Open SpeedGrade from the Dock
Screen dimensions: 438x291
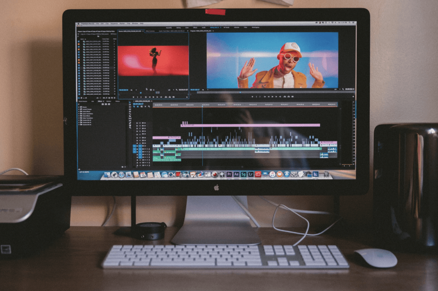click(x=243, y=174)
